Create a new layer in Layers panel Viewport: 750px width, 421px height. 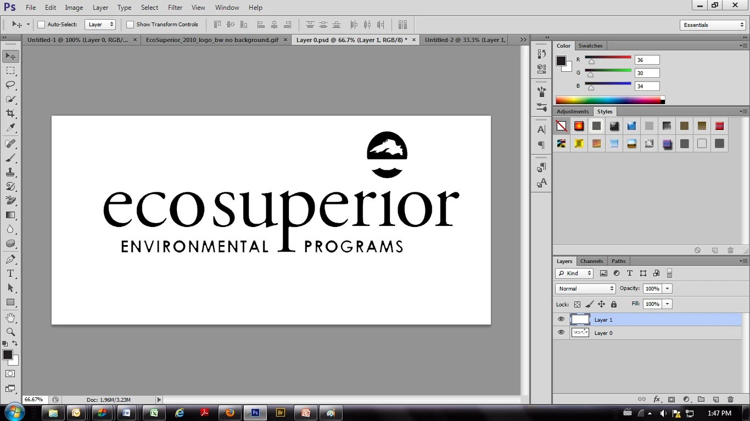point(715,400)
